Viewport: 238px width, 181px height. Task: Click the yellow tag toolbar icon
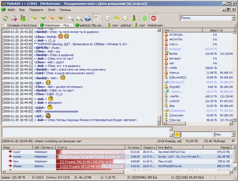click(x=117, y=18)
